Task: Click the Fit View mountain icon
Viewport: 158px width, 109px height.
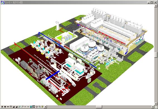Action: click(14, 107)
